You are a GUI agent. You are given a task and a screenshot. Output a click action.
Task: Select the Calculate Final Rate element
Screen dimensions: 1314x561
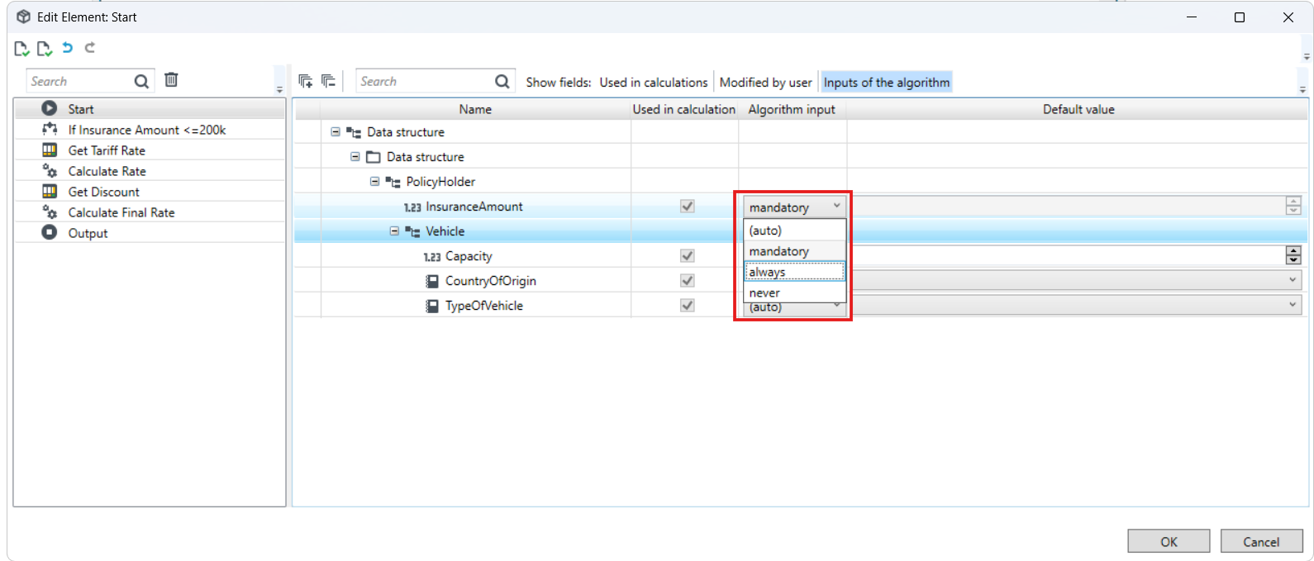tap(121, 212)
